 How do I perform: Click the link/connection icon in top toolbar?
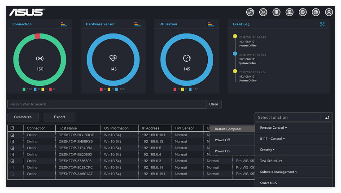(250, 12)
